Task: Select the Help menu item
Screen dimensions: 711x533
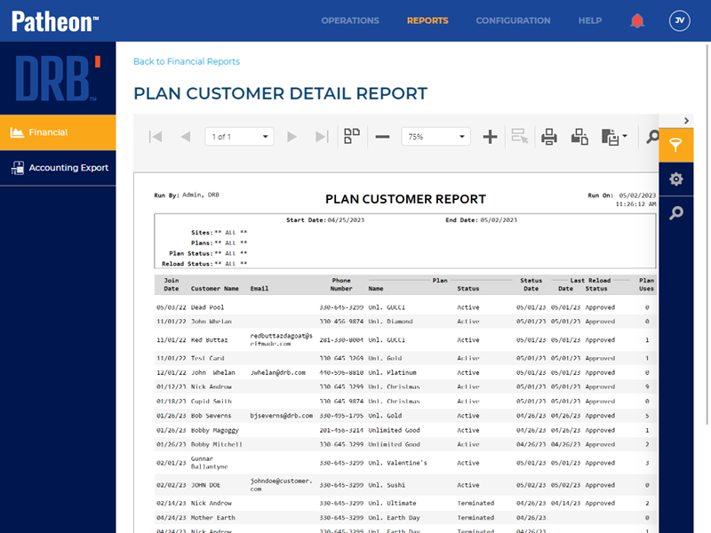Action: pyautogui.click(x=590, y=20)
